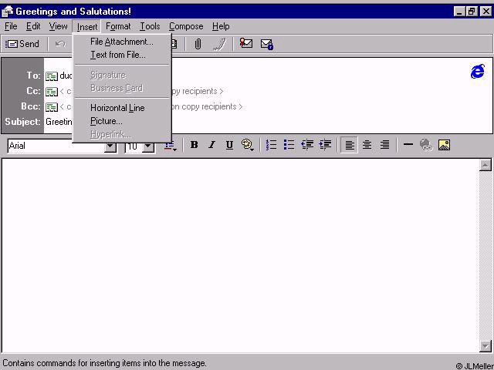Click the window system icon in title bar
Viewport: 494px width, 370px height.
[7, 12]
